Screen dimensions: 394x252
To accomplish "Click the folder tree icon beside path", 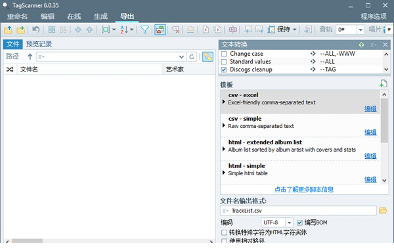I will click(208, 56).
